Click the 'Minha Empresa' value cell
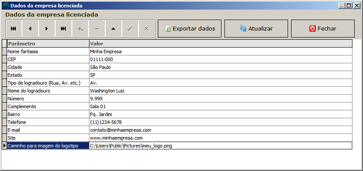The width and height of the screenshot is (363, 171). (x=221, y=51)
